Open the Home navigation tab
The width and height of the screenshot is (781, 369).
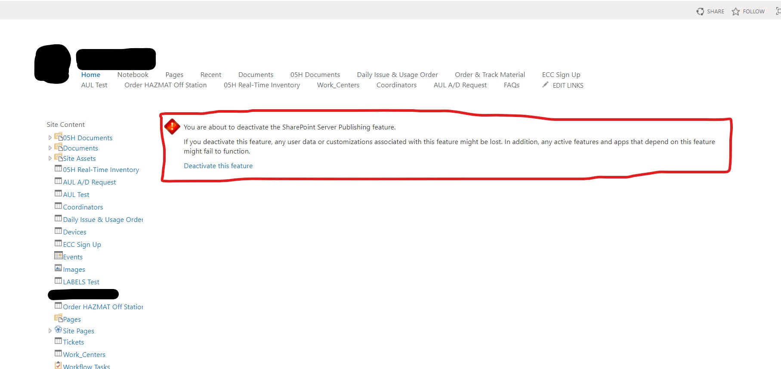pos(91,74)
